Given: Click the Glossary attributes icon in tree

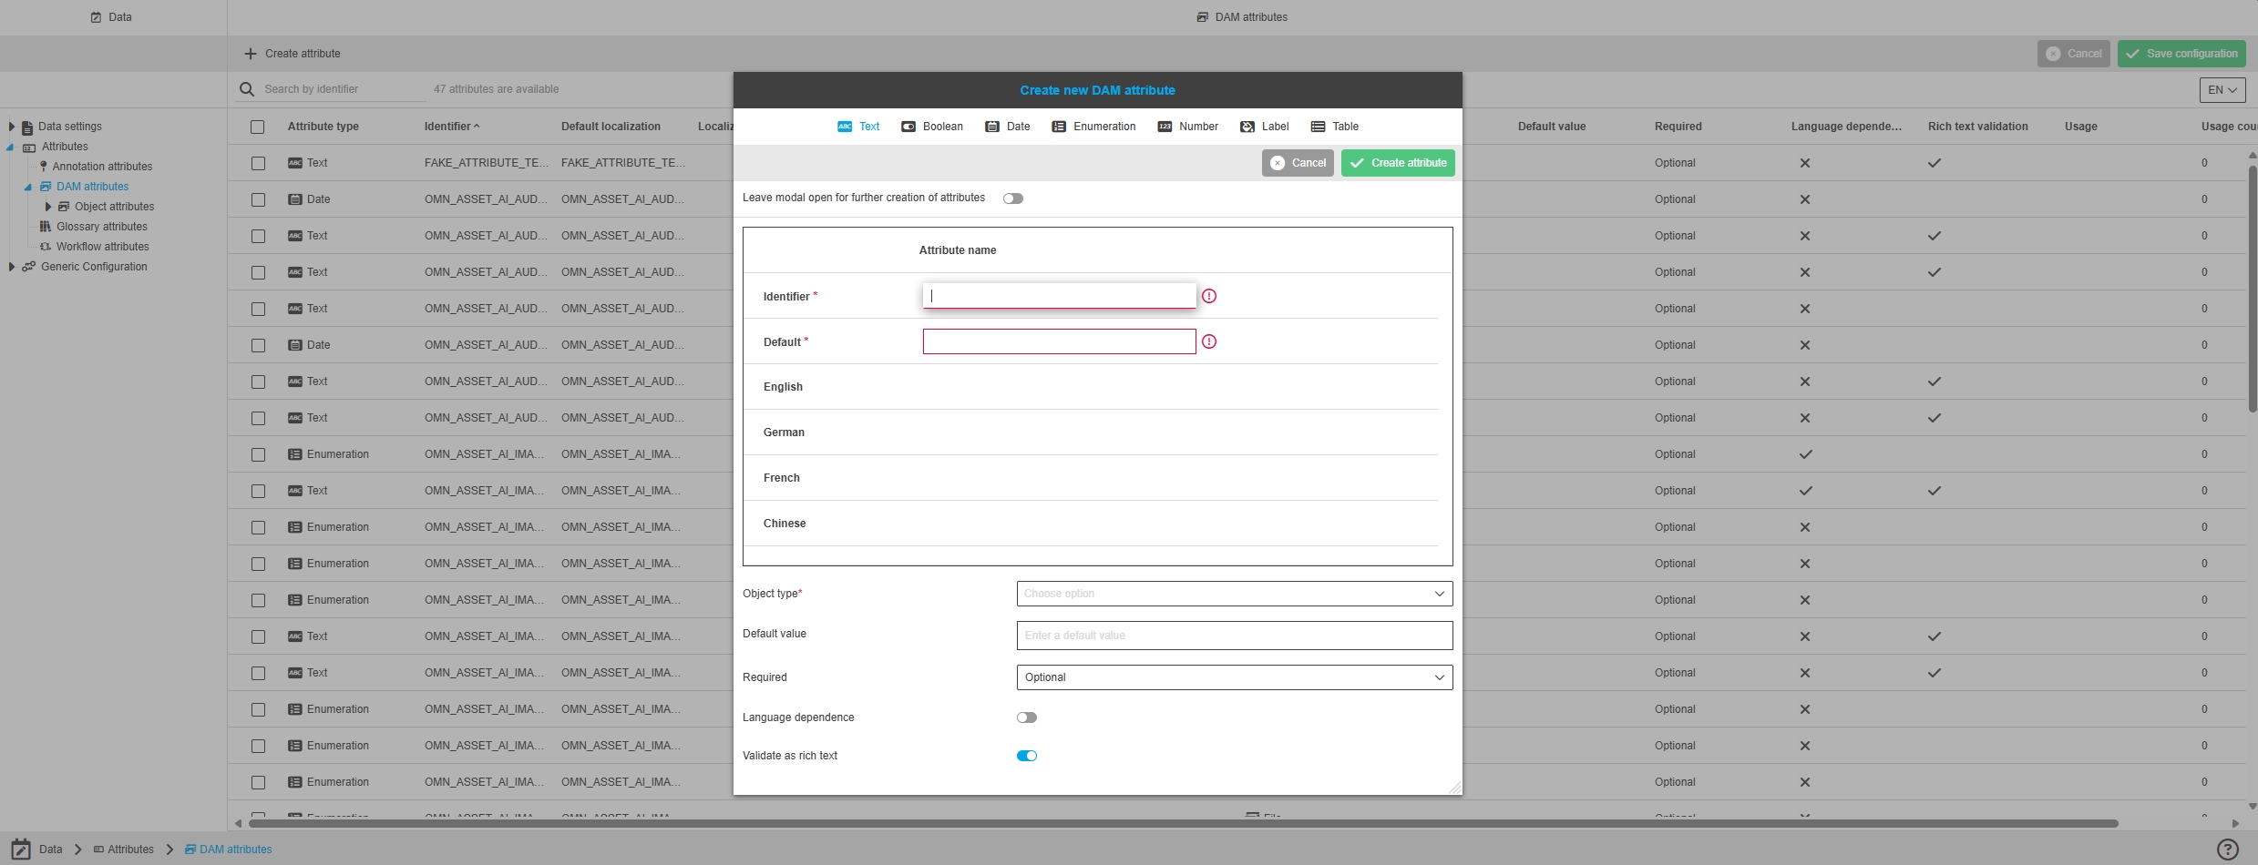Looking at the screenshot, I should click(x=45, y=227).
